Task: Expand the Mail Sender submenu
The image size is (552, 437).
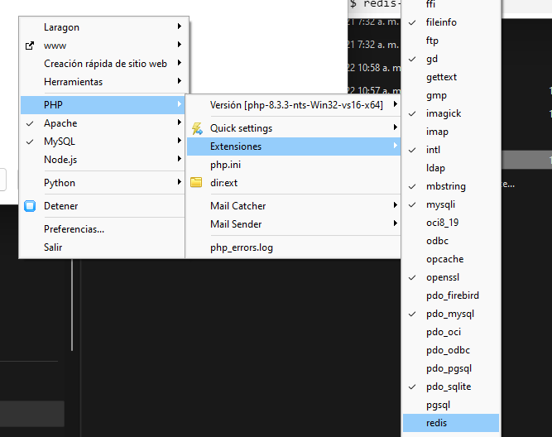Action: point(294,224)
